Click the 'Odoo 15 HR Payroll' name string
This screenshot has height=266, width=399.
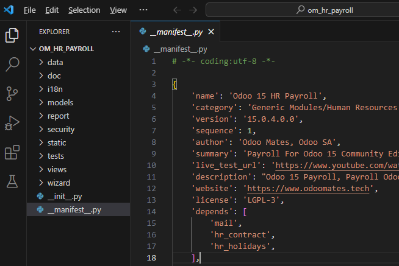pyautogui.click(x=275, y=96)
